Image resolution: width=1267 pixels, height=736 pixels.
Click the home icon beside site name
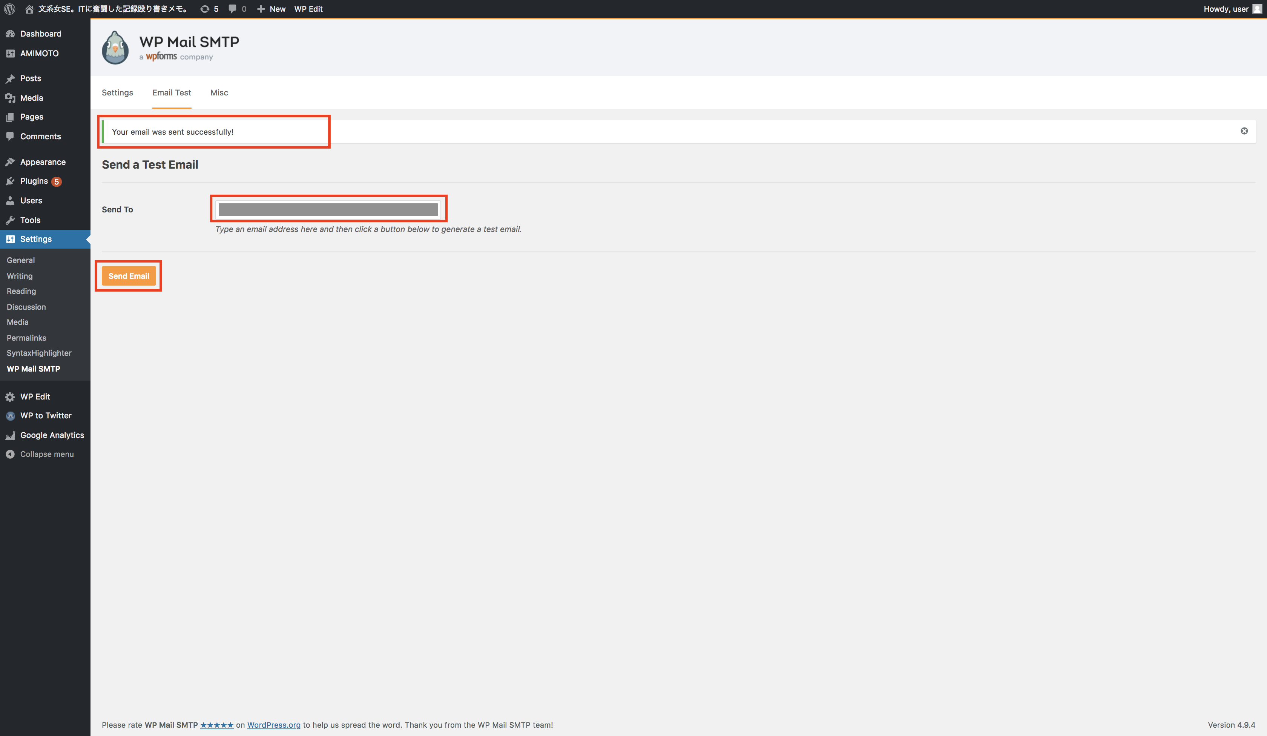[29, 9]
